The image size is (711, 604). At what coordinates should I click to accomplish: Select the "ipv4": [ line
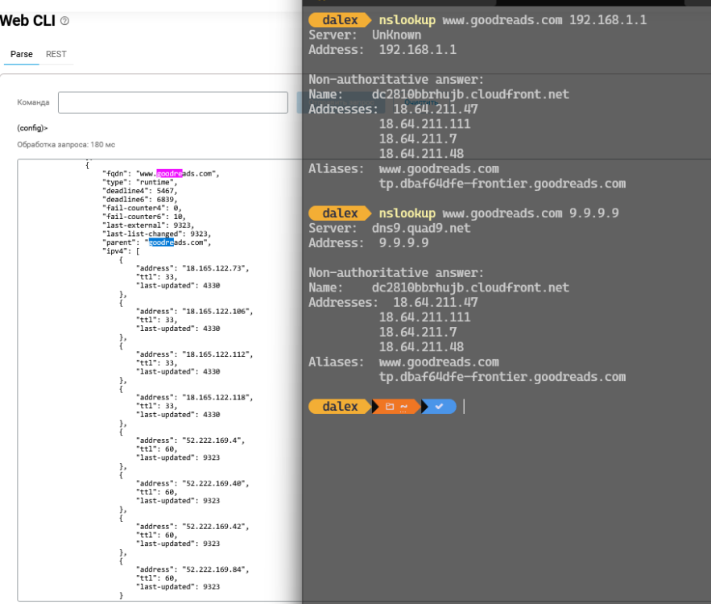pos(121,251)
